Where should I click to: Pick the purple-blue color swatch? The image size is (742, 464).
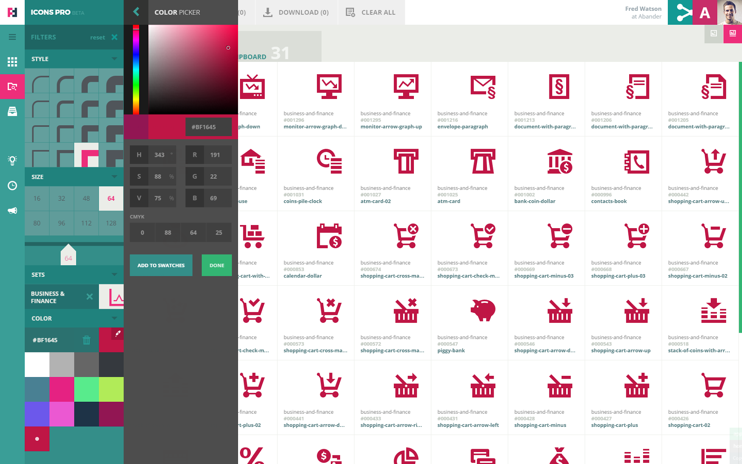pos(37,414)
